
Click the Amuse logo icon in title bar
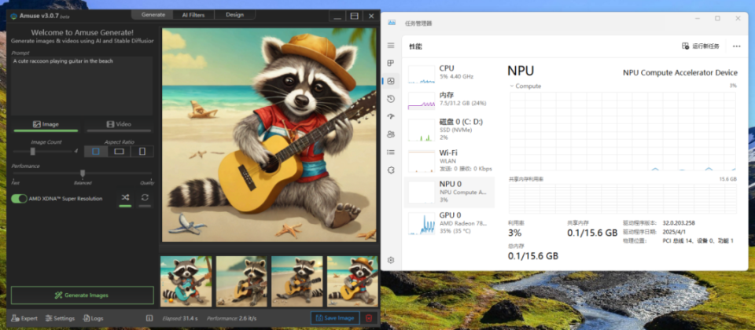[x=14, y=16]
